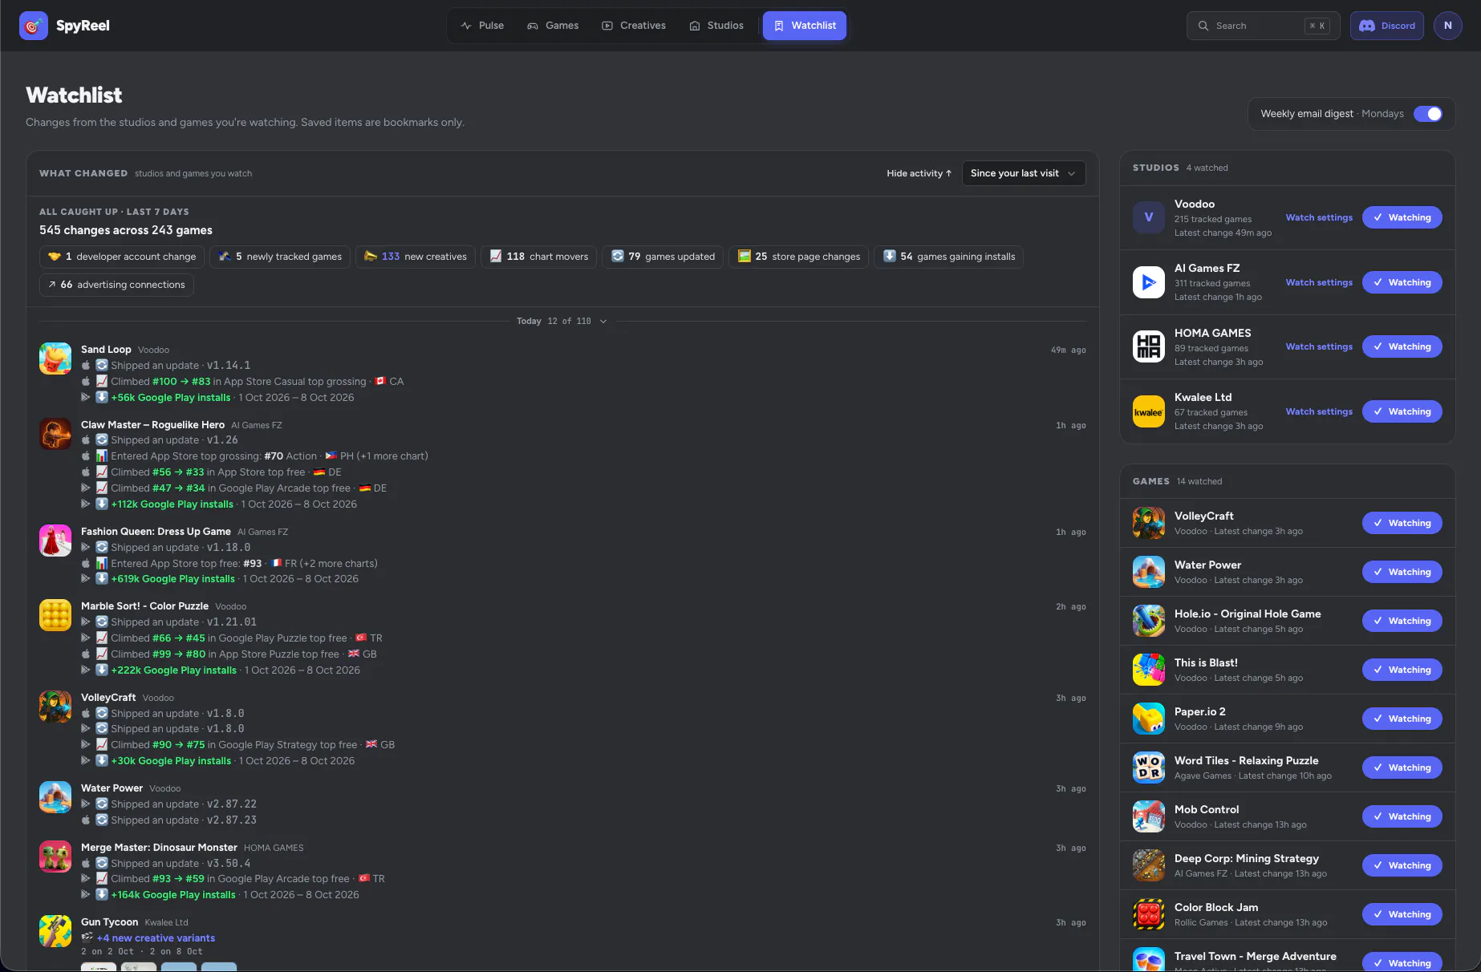
Task: Open +4 new creative variants link
Action: [156, 938]
